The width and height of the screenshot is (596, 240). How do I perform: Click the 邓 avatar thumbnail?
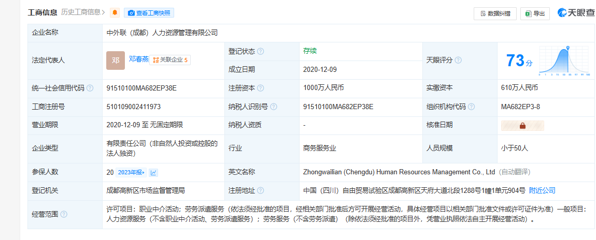(116, 61)
